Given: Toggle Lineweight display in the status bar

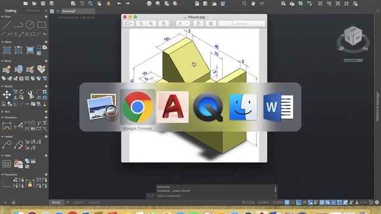Looking at the screenshot, I should [x=316, y=202].
